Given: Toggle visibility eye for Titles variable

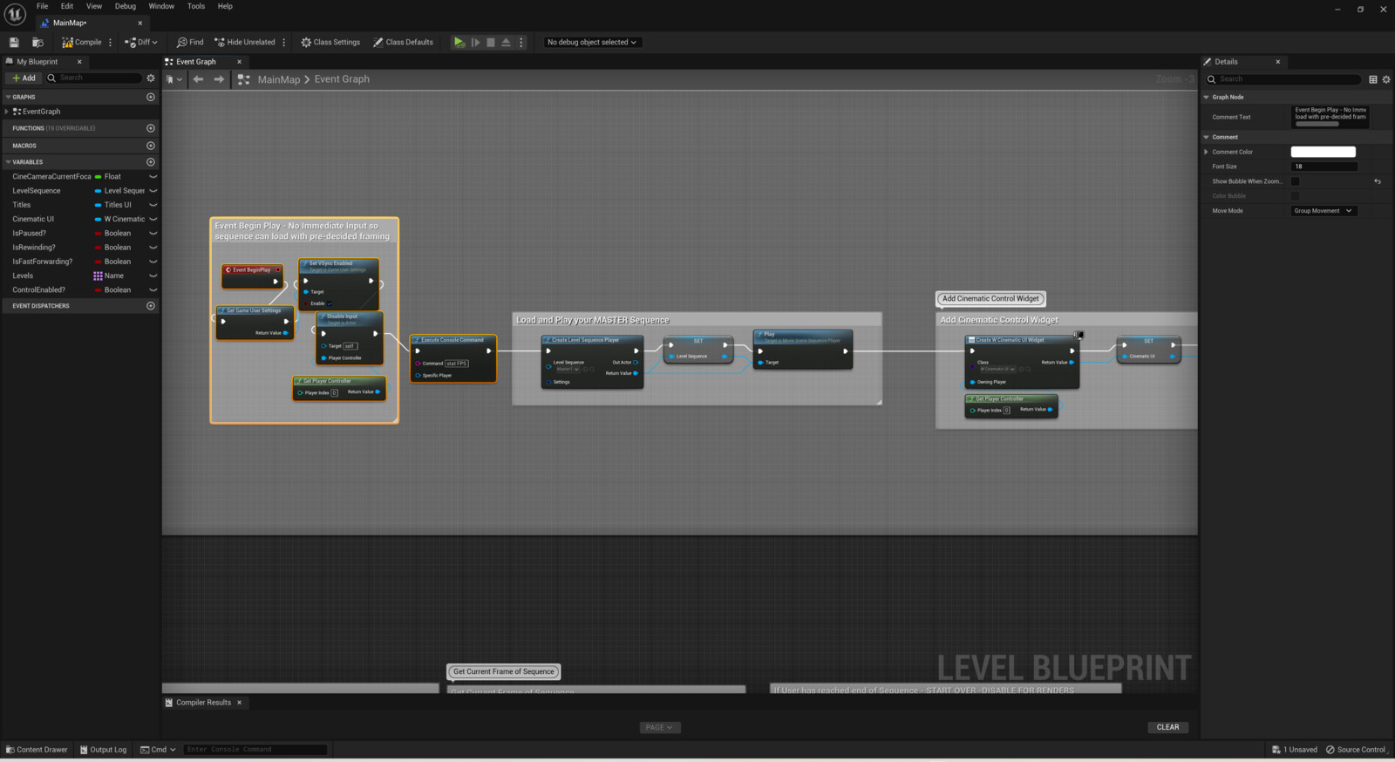Looking at the screenshot, I should 153,205.
